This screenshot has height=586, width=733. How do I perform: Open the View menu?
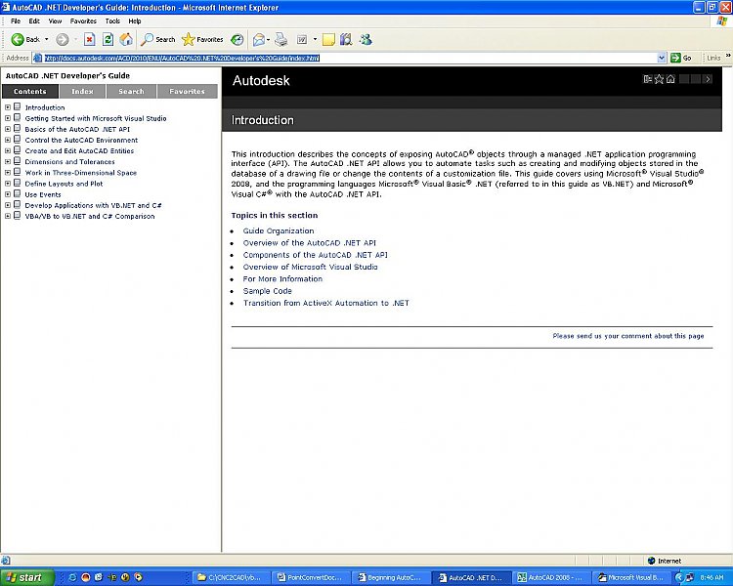(x=55, y=21)
